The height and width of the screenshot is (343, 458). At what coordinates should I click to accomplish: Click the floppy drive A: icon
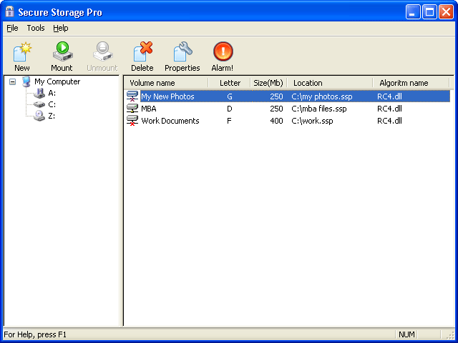tap(39, 93)
